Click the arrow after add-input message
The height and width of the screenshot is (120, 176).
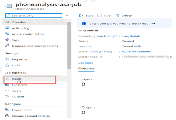(x=153, y=23)
